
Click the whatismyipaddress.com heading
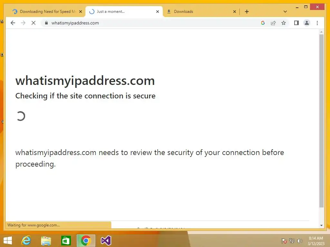85,81
